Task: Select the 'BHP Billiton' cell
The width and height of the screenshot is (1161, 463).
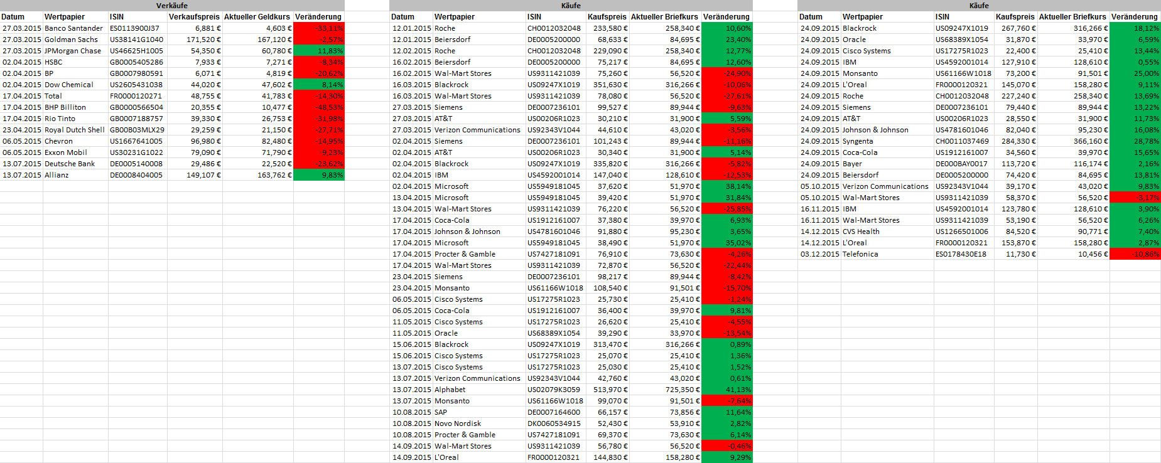Action: coord(75,107)
